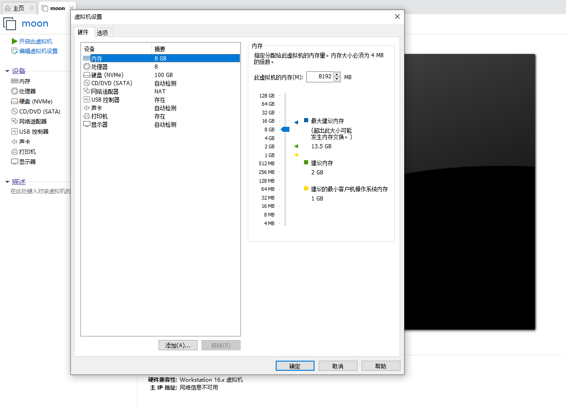Click the 此虚拟机的内存 input field
The height and width of the screenshot is (406, 566).
click(x=320, y=77)
